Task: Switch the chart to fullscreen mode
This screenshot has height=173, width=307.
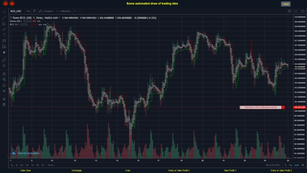Action: point(296,11)
